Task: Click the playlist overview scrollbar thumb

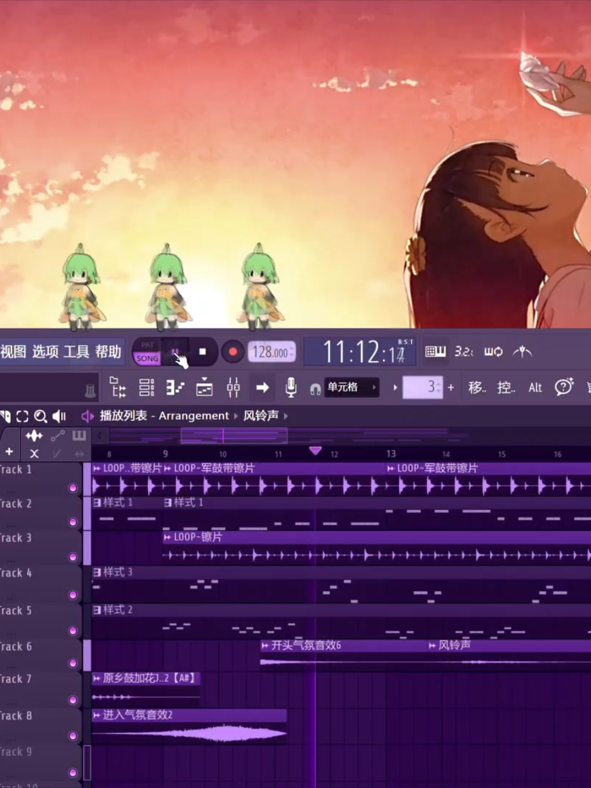Action: coord(234,436)
